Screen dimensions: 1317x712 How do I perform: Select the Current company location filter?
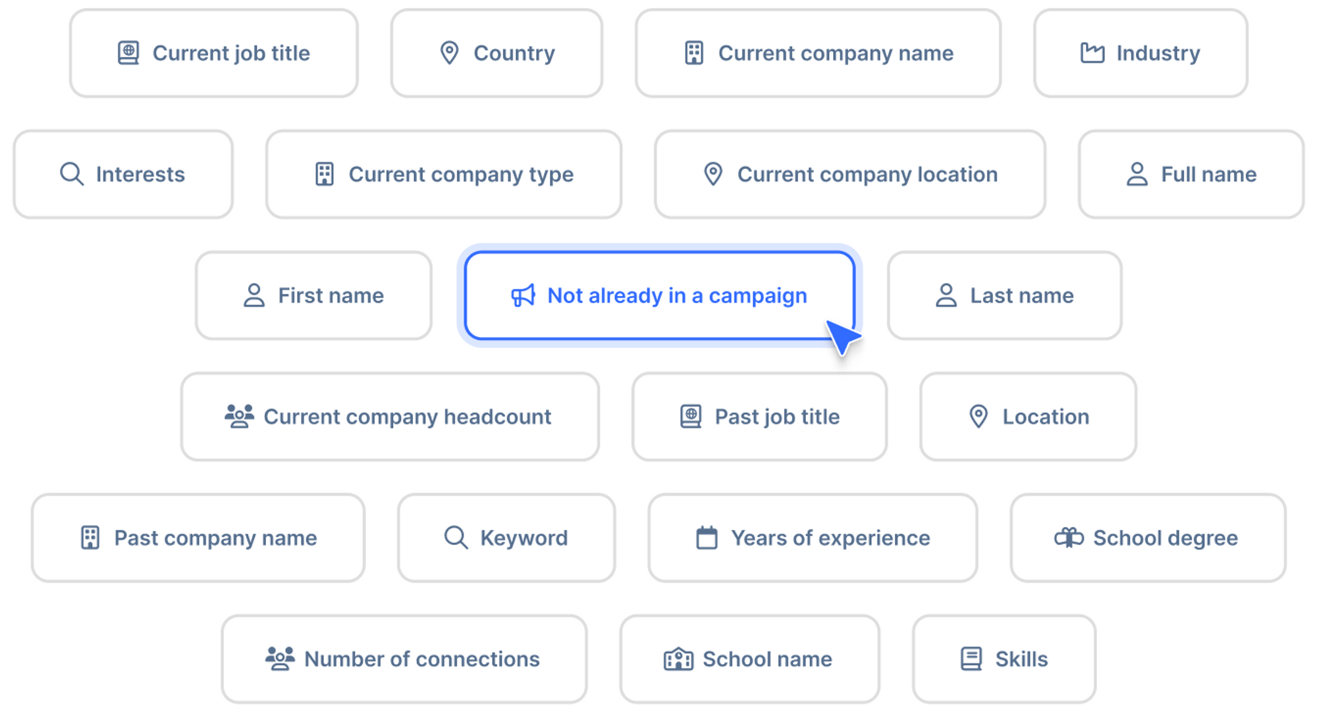click(x=850, y=174)
